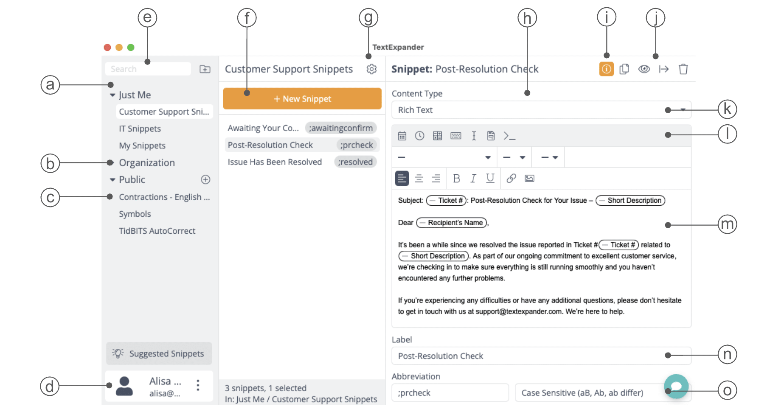The height and width of the screenshot is (420, 770).
Task: Toggle bold text formatting
Action: (x=456, y=179)
